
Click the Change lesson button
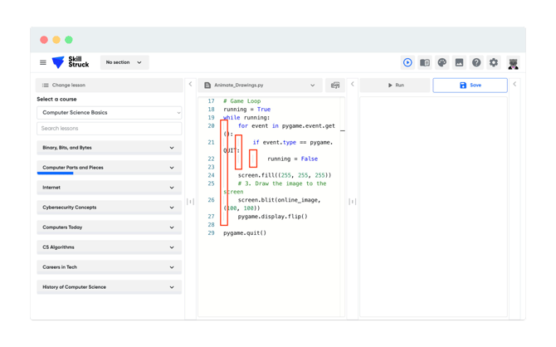110,86
